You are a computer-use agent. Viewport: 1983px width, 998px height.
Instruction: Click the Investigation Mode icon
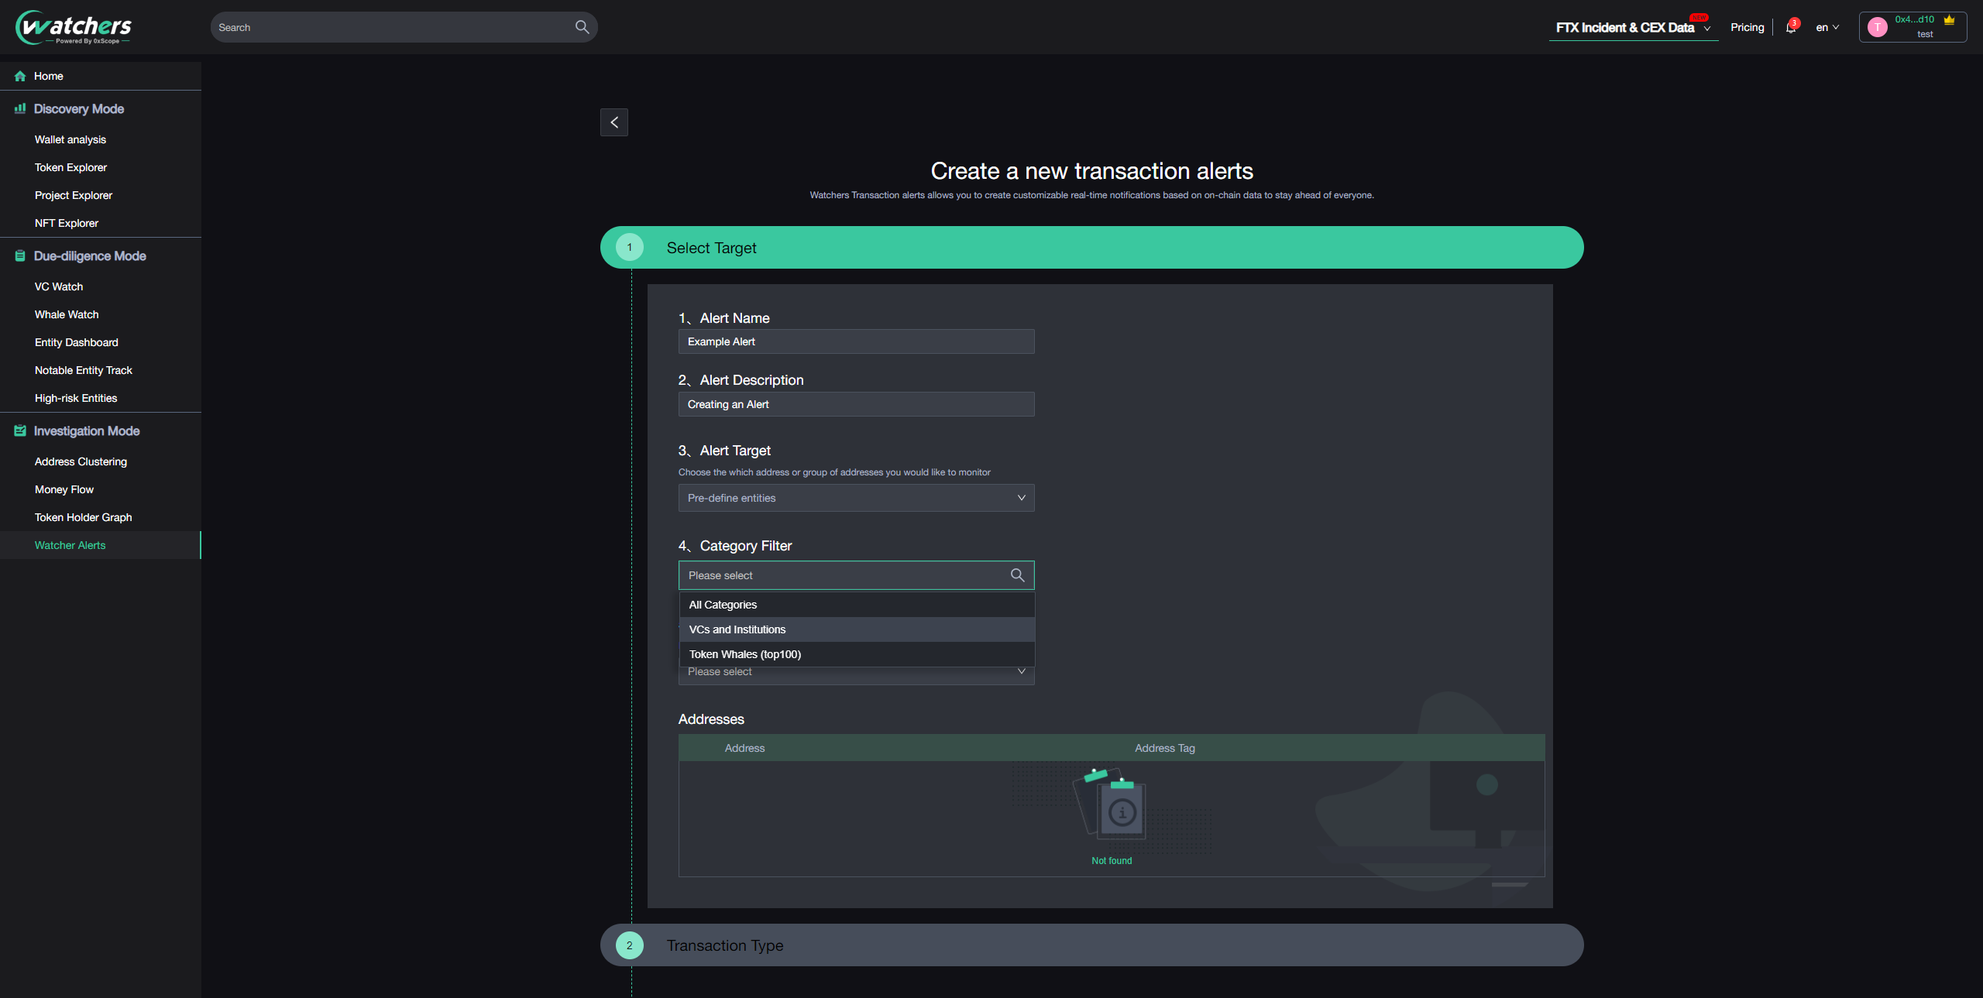click(x=20, y=430)
